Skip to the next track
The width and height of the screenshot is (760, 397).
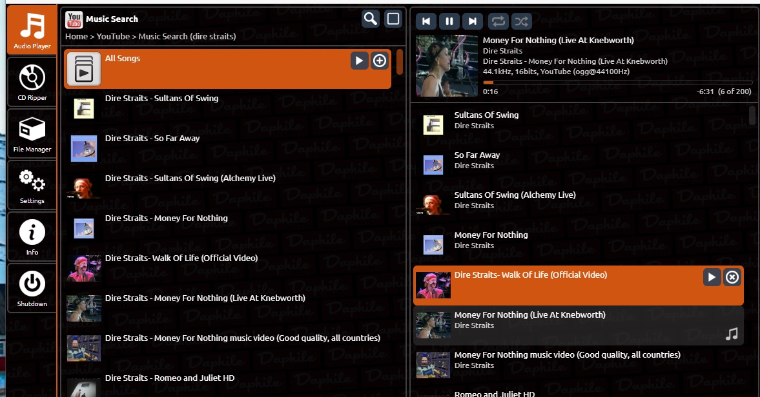click(473, 21)
